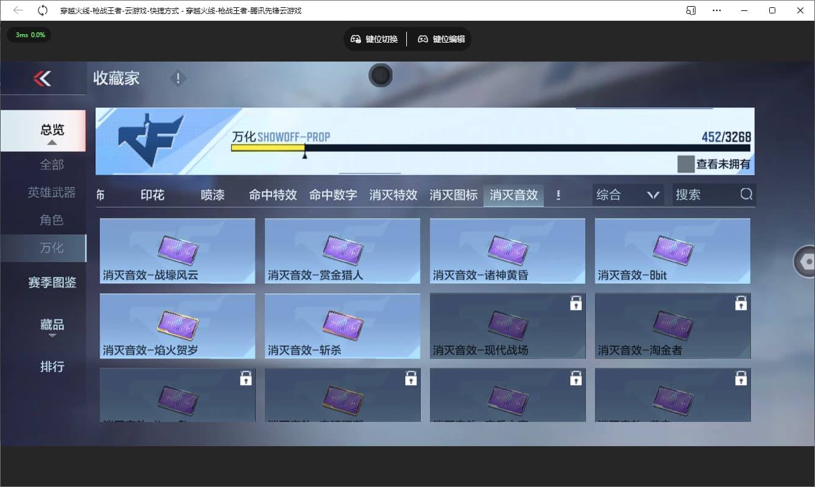Click the exclamation info icon next to 收藏家
The height and width of the screenshot is (487, 815).
178,78
